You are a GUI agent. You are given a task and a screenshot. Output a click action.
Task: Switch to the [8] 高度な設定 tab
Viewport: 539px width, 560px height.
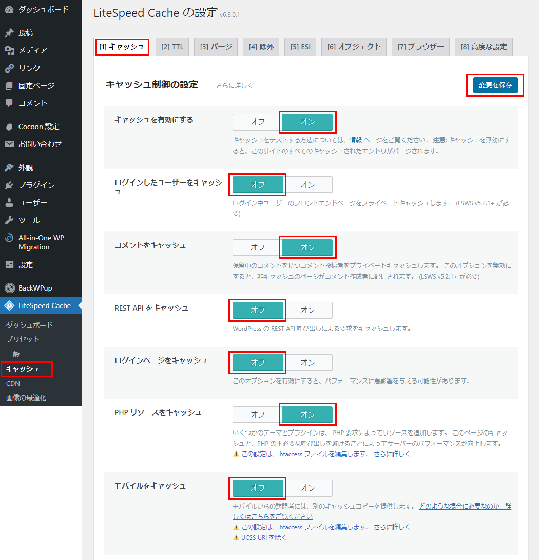point(484,47)
